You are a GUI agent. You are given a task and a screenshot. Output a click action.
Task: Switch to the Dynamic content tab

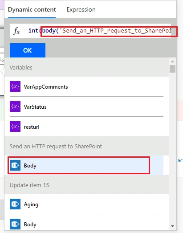(x=32, y=10)
